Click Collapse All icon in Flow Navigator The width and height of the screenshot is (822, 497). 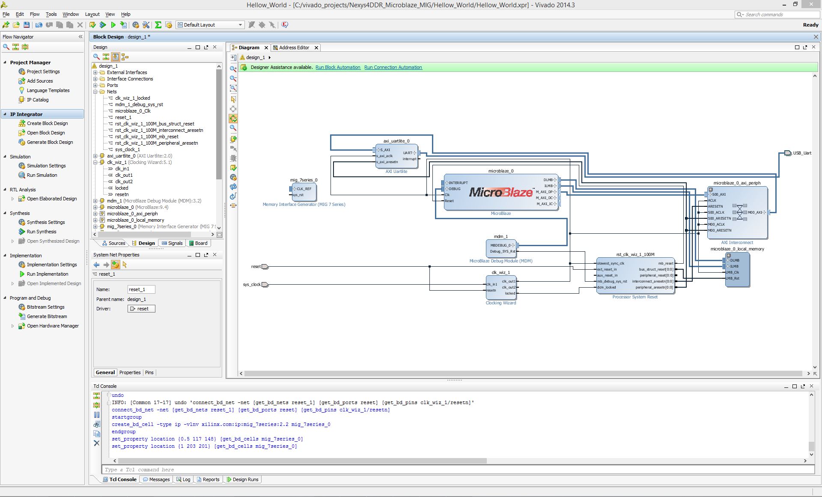16,47
